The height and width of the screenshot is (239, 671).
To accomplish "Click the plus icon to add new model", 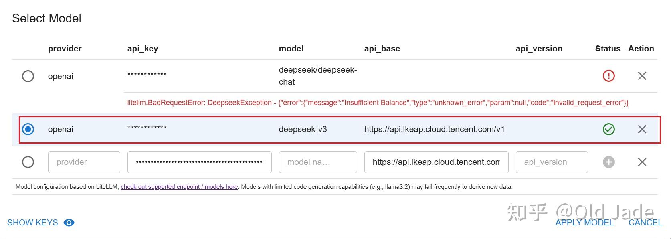I will [608, 162].
